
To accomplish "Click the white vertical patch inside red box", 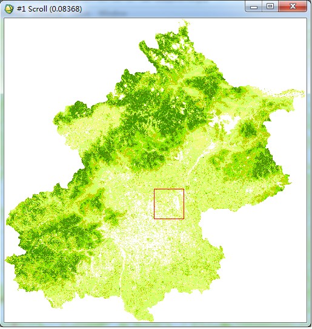I will tap(178, 203).
